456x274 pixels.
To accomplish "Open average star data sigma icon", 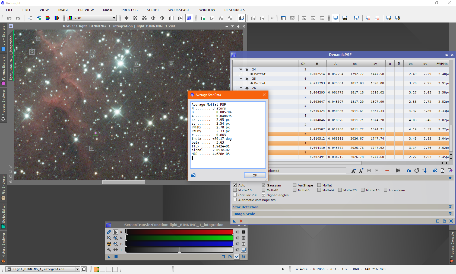I will 443,170.
